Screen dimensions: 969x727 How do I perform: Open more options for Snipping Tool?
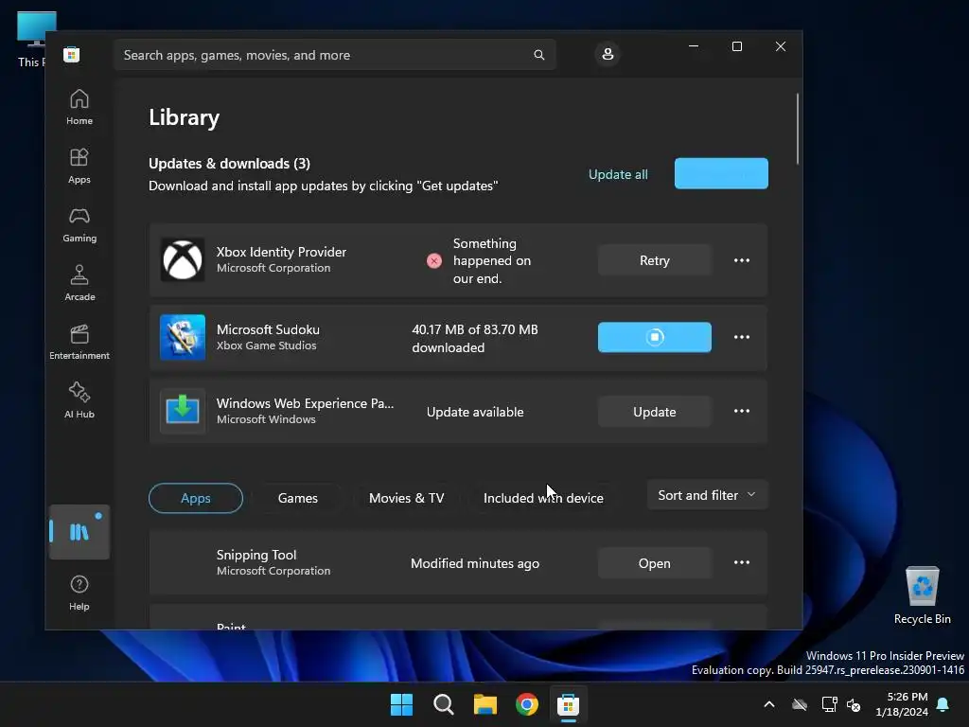click(742, 562)
